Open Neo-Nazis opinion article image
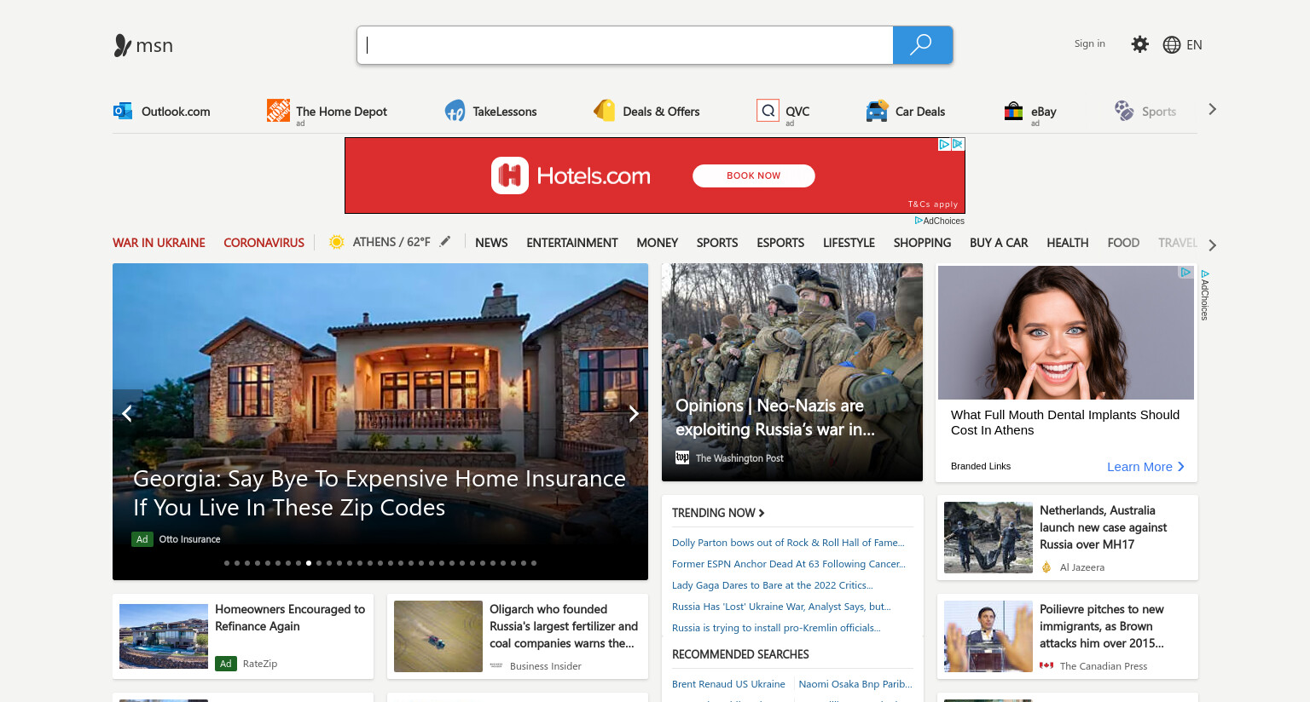 pyautogui.click(x=792, y=372)
